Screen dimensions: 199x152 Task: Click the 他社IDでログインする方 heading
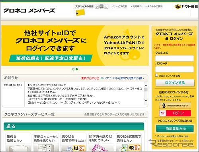(x=174, y=92)
